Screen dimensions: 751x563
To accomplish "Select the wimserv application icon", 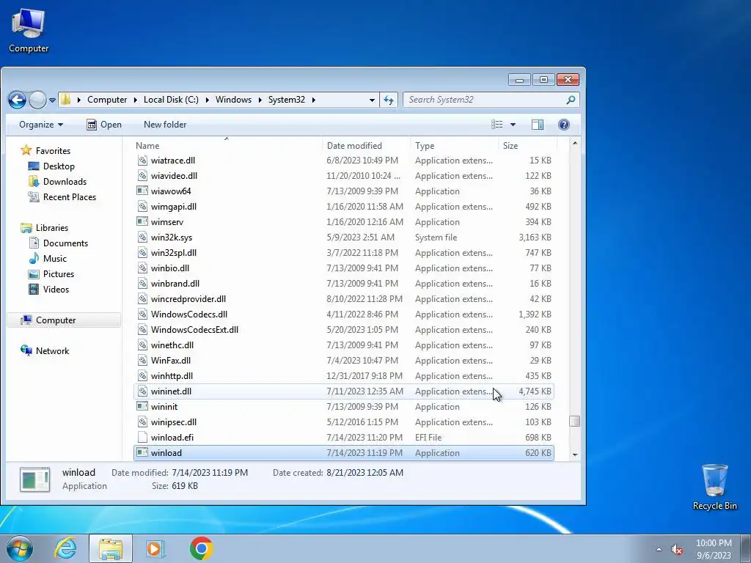I will 142,221.
